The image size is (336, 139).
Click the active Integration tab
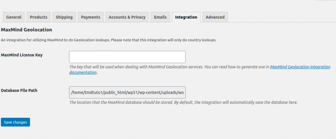tap(186, 17)
